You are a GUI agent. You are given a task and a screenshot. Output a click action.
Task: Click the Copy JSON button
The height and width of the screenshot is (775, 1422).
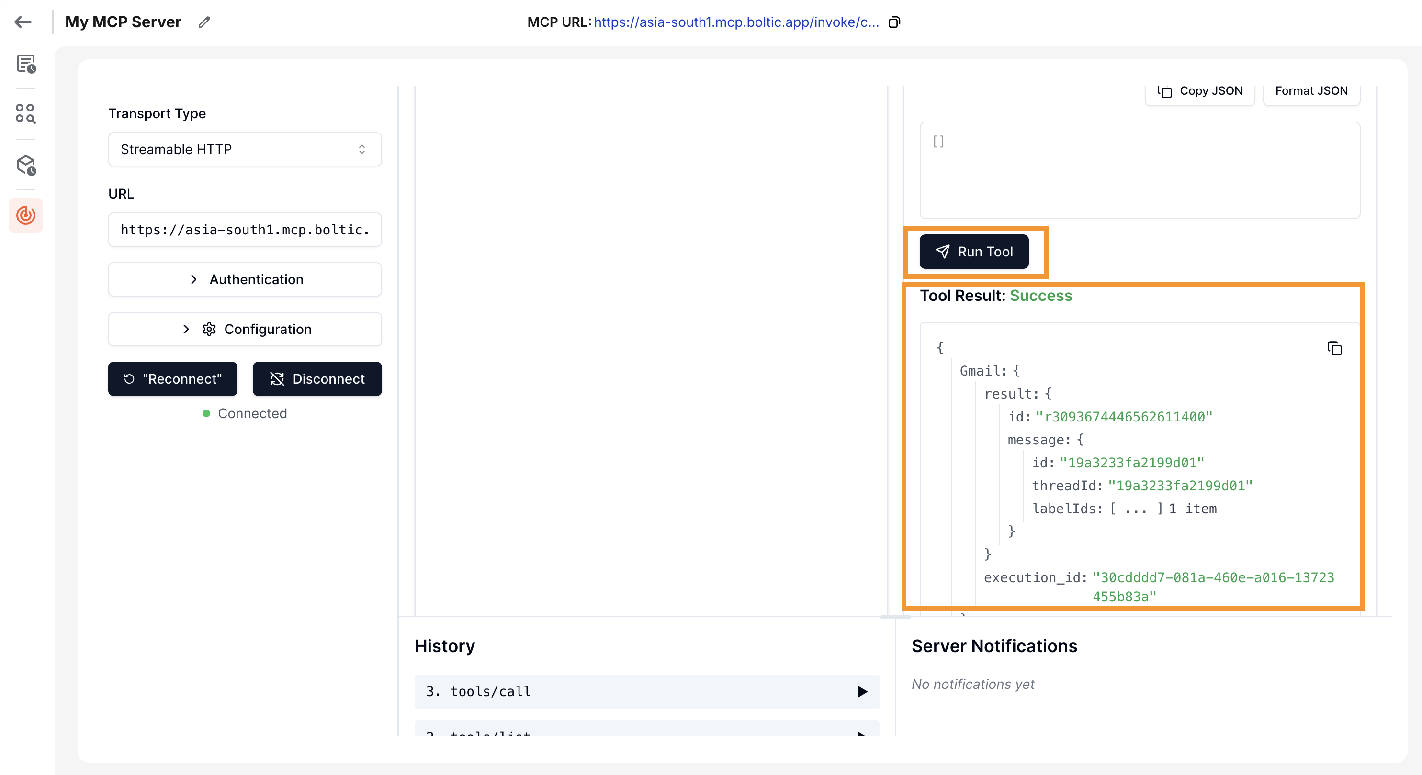click(x=1199, y=91)
